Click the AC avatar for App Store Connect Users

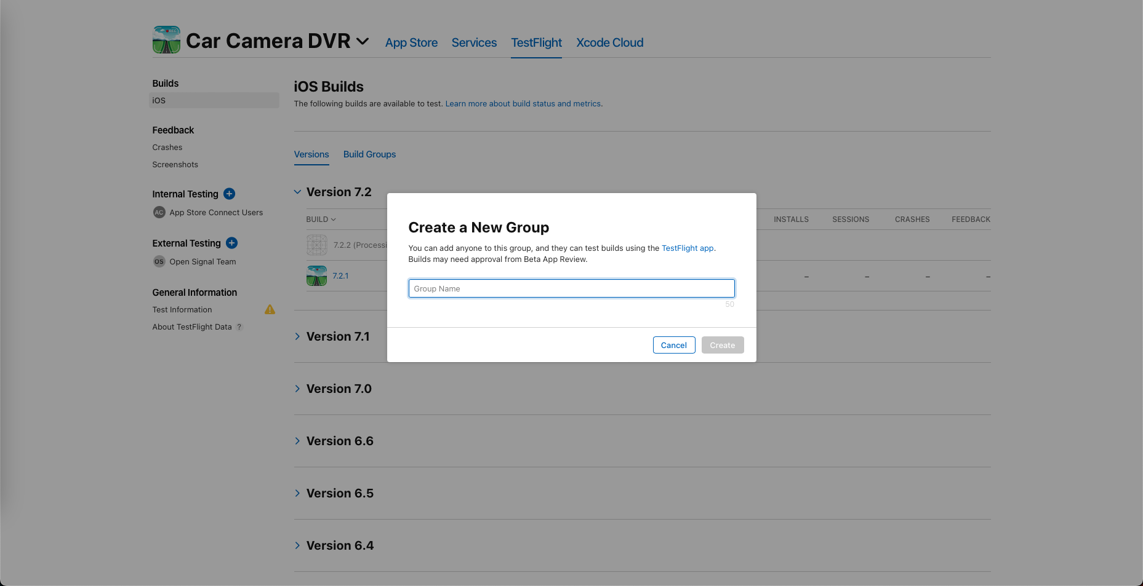pos(159,212)
